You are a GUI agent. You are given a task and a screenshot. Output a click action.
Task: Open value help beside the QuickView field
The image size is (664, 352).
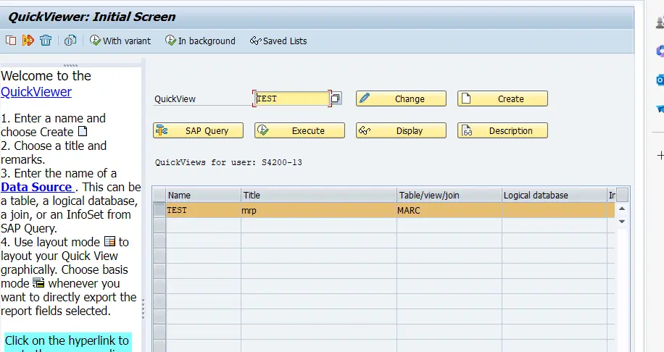coord(336,99)
